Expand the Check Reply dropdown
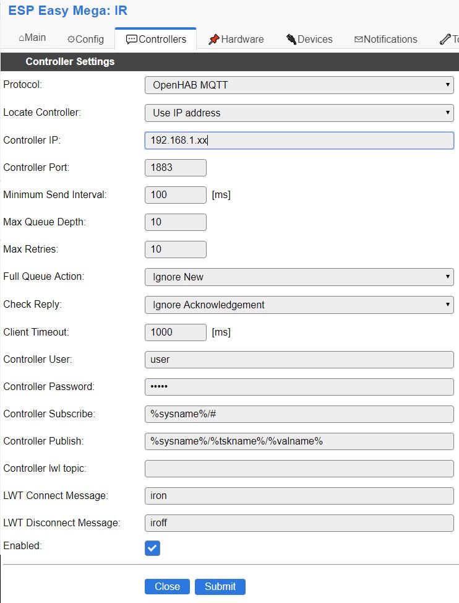This screenshot has width=459, height=603. point(299,305)
